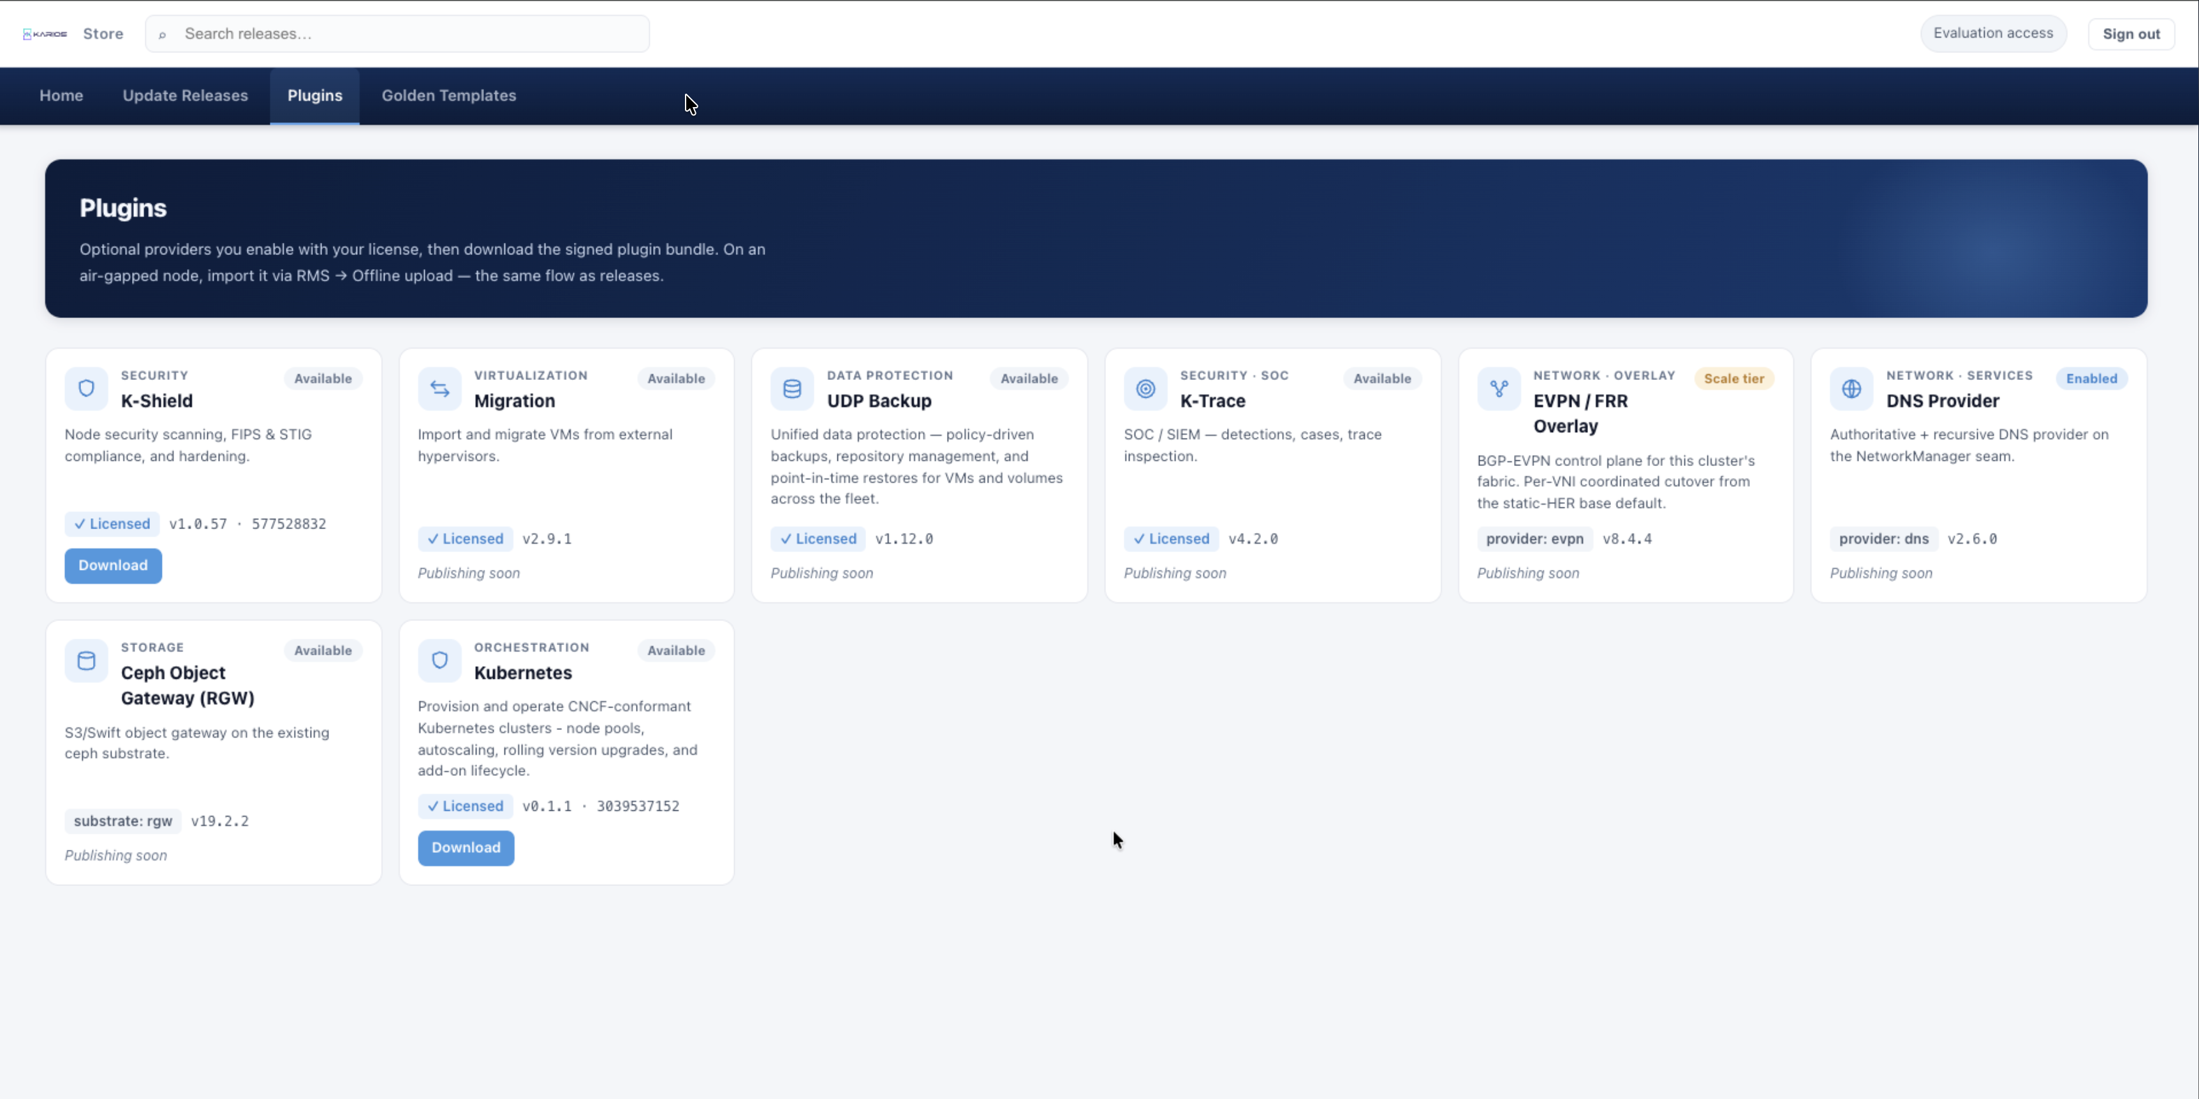
Task: Click 'Publishing soon' on the DNS Provider card
Action: tap(1881, 573)
